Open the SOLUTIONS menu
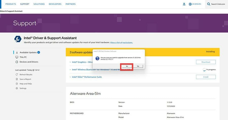Viewport: 228px width, 120px height. (39, 4)
